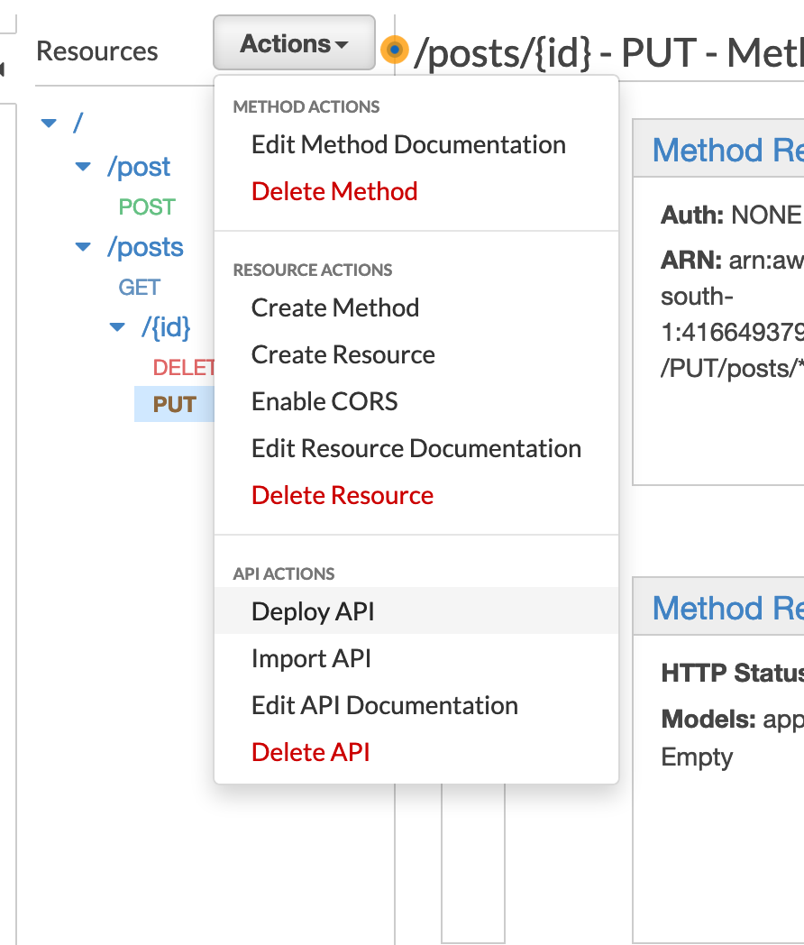Screen dimensions: 804x945
Task: Click Deploy API menu item
Action: click(313, 611)
